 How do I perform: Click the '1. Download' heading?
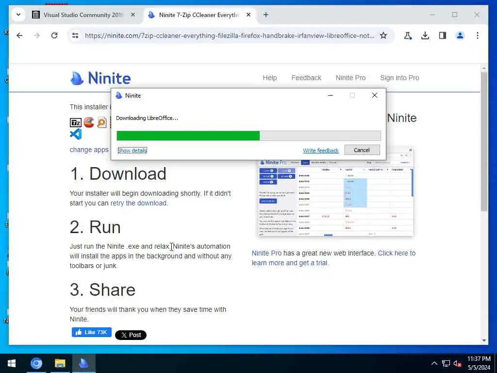tap(118, 173)
